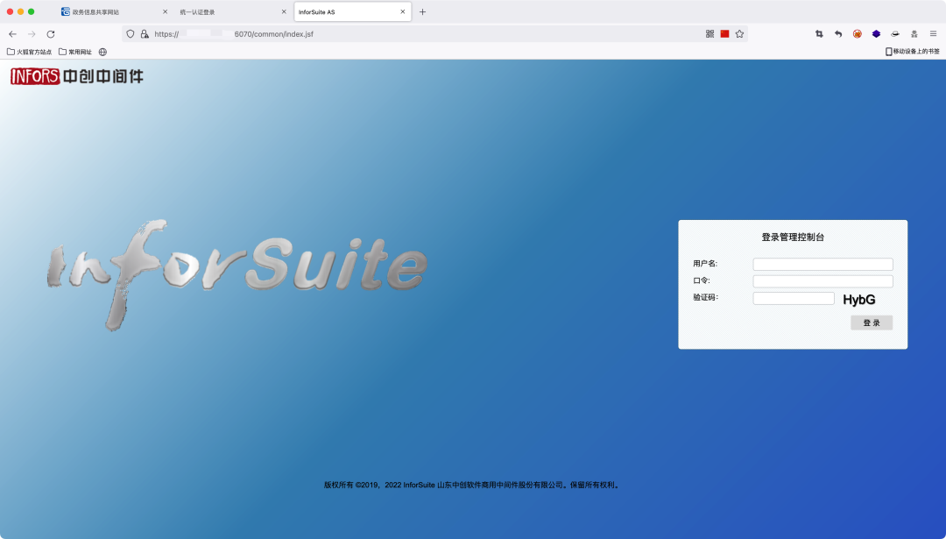The image size is (946, 539).
Task: Open 移动设备上的书签 bookmarks
Action: [x=912, y=52]
